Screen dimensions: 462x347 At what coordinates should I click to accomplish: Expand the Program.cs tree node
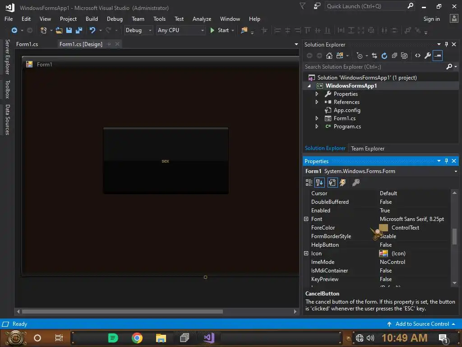point(317,127)
